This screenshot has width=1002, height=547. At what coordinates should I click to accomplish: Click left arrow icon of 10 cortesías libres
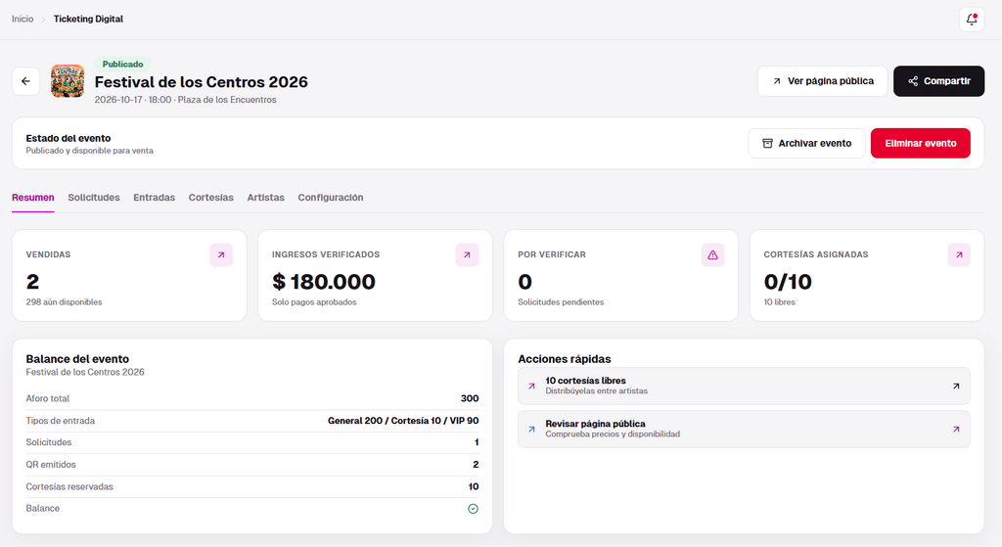[531, 386]
